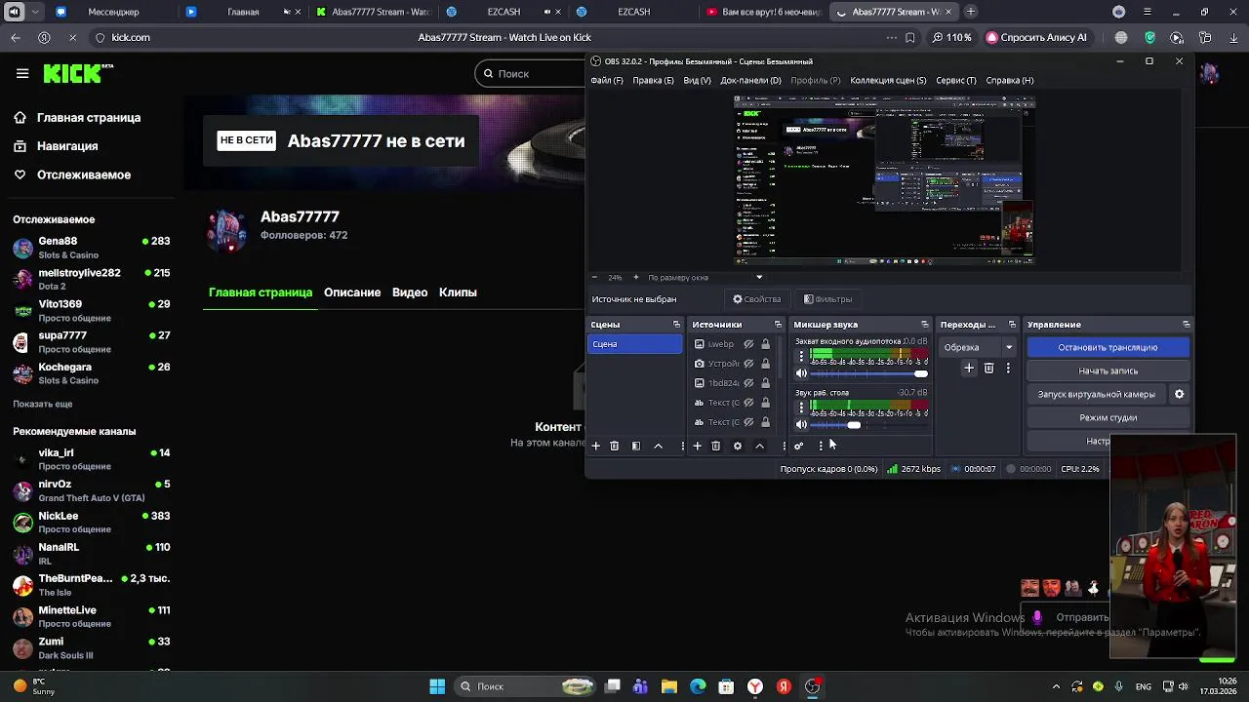Pop out the Scenes dock panel
The width and height of the screenshot is (1249, 702).
click(676, 325)
